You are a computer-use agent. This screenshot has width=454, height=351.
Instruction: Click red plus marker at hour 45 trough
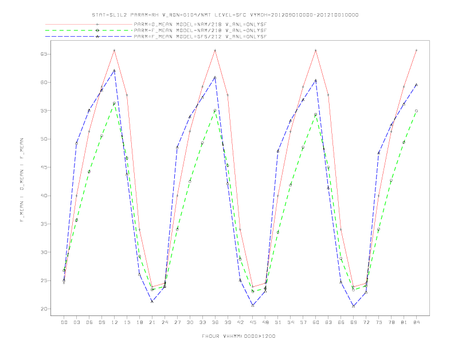point(253,287)
